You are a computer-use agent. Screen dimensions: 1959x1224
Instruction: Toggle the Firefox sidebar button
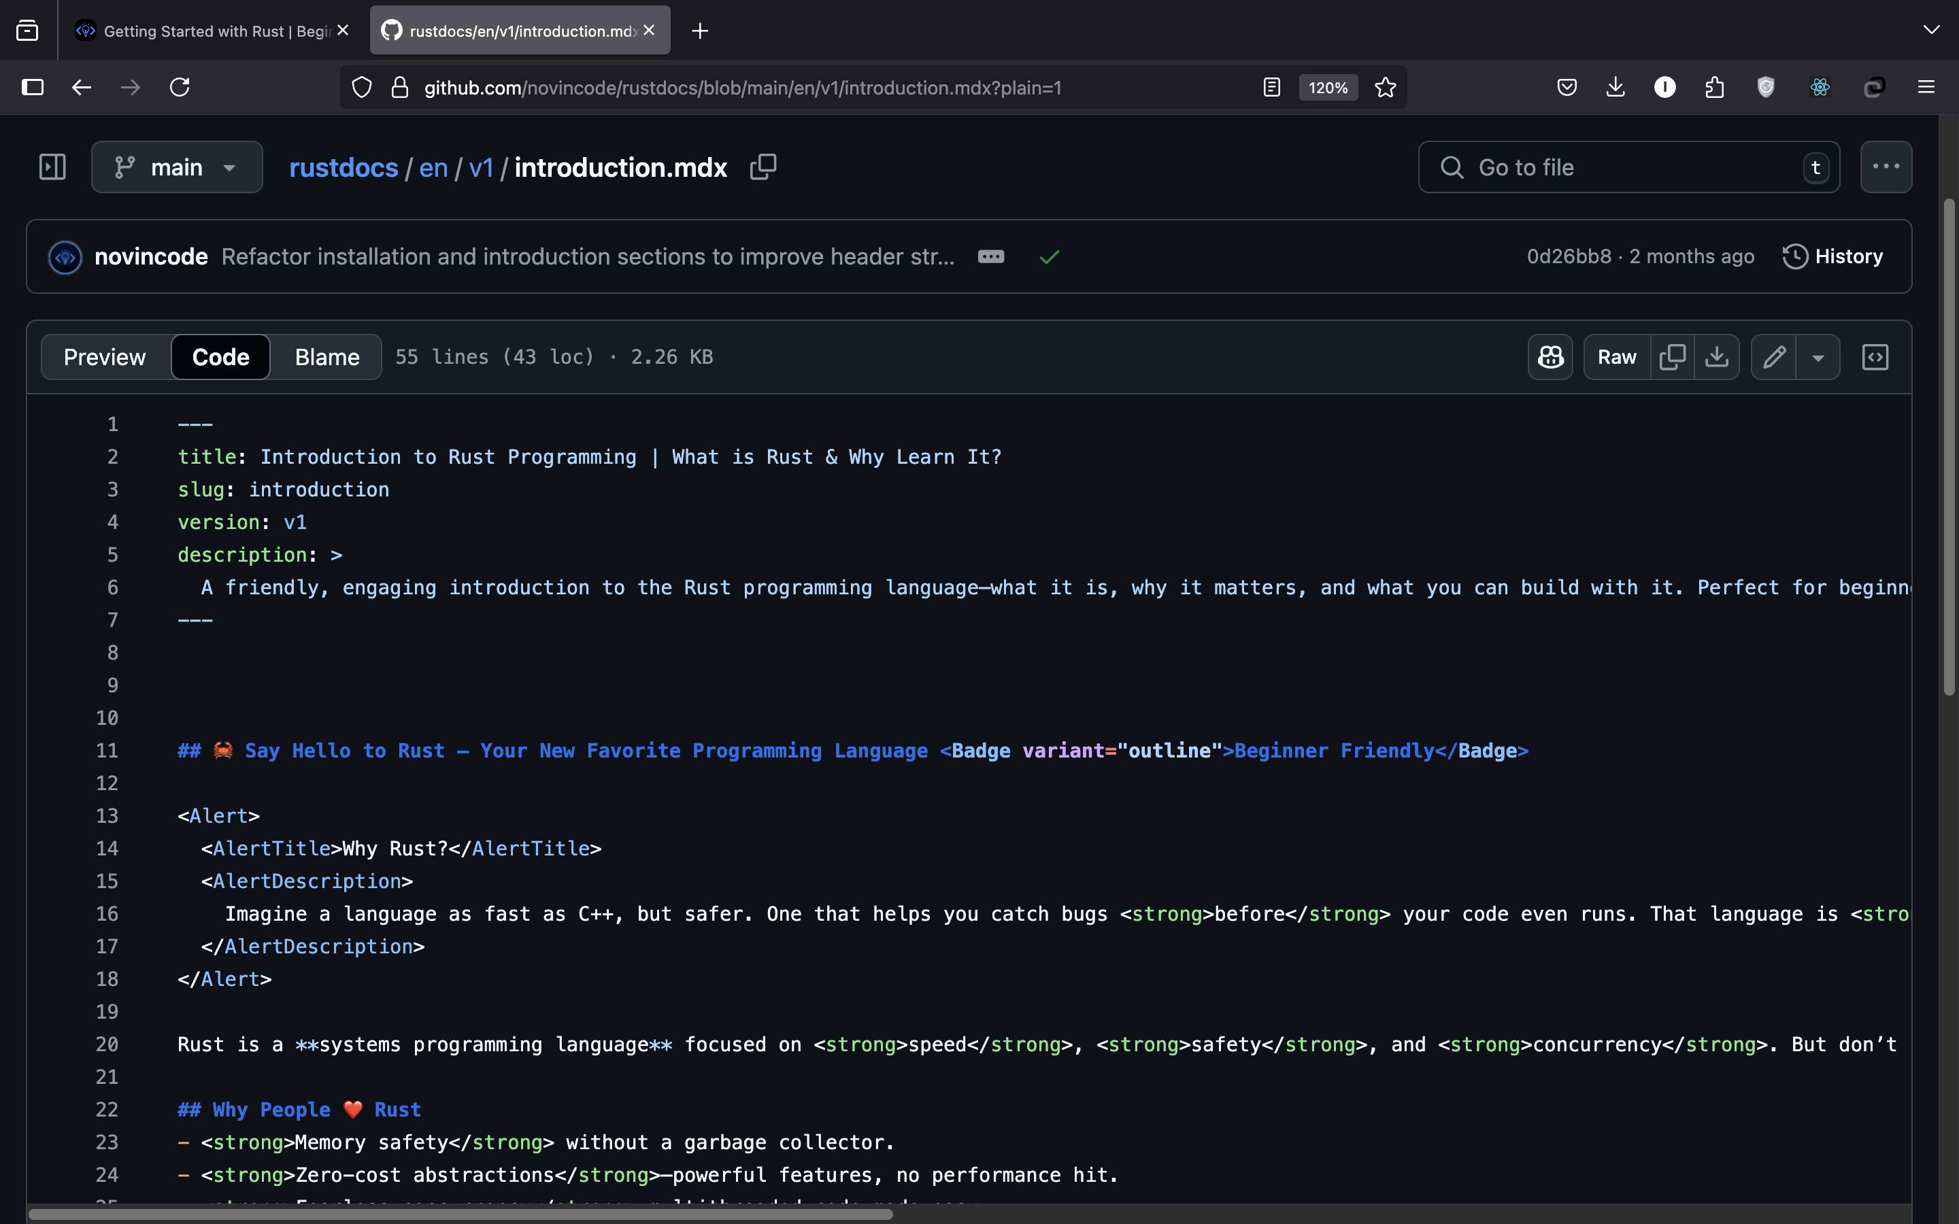[x=33, y=88]
